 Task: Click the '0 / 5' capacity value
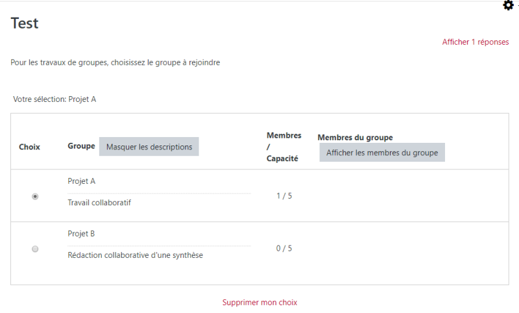pos(284,248)
